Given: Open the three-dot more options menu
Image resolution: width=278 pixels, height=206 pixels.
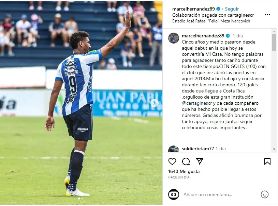Looking at the screenshot, I should pyautogui.click(x=267, y=15).
